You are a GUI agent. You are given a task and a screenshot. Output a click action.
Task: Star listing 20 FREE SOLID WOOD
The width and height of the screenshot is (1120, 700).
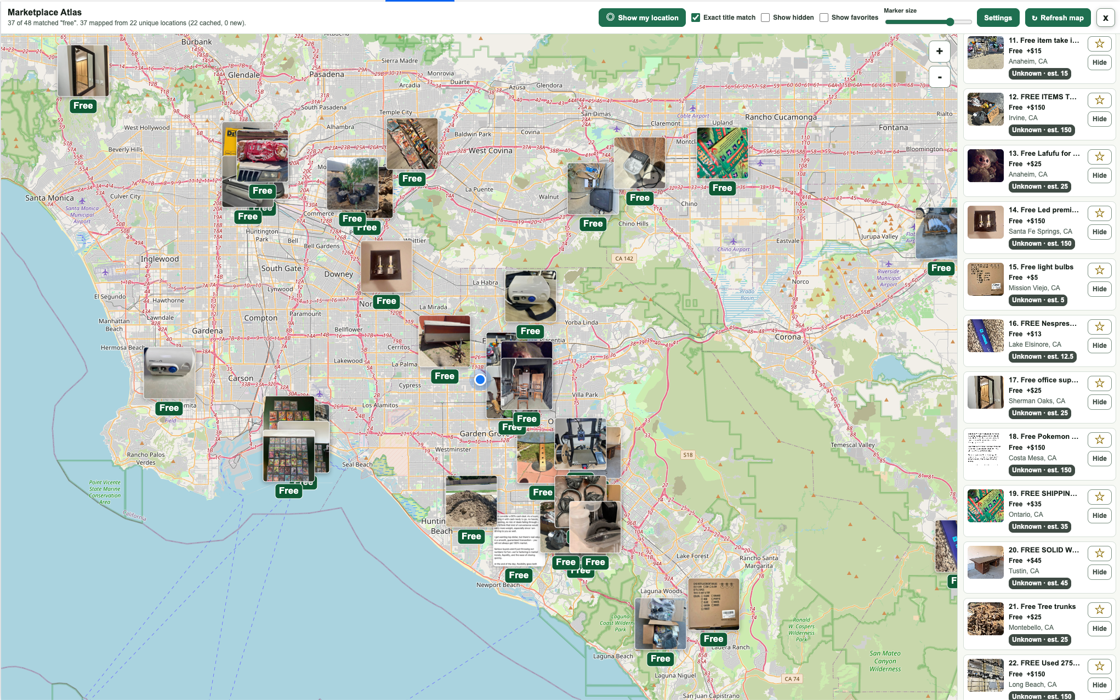1099,553
